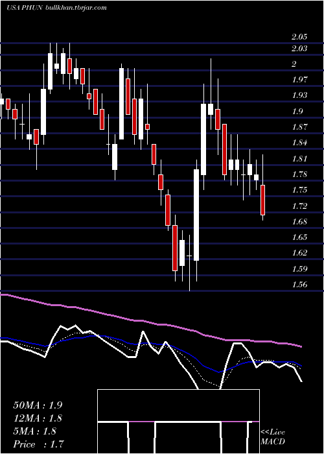
Task: Click the 1.62 price axis label
Action: (x=299, y=253)
